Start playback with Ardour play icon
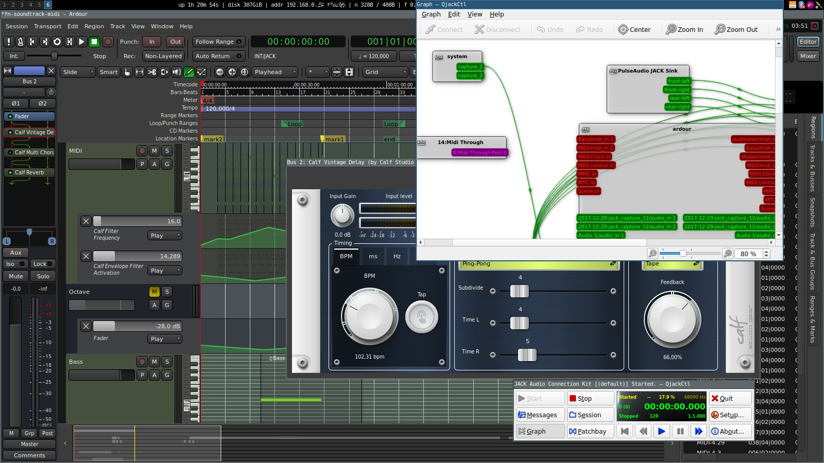 pyautogui.click(x=81, y=42)
